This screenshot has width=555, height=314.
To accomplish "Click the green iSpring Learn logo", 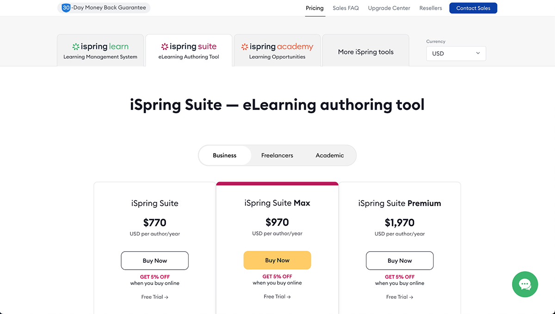I will [x=100, y=47].
